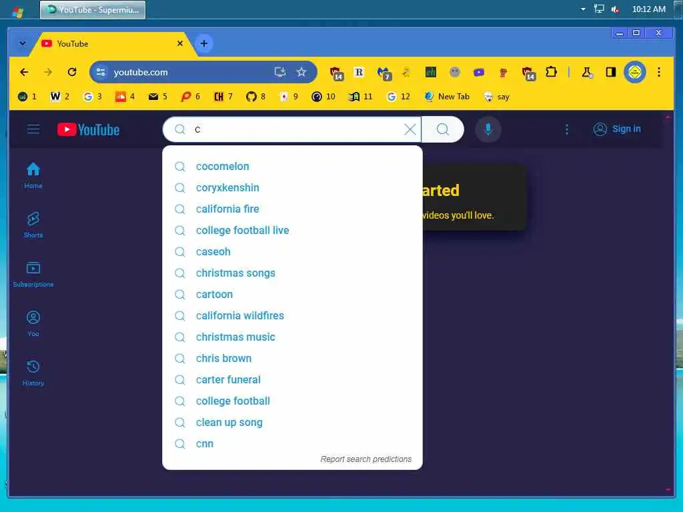The width and height of the screenshot is (683, 512).
Task: Select the 'cartoon' suggestion
Action: point(292,294)
